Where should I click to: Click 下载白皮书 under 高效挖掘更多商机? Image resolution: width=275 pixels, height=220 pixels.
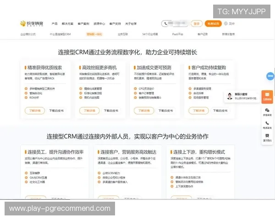111,111
